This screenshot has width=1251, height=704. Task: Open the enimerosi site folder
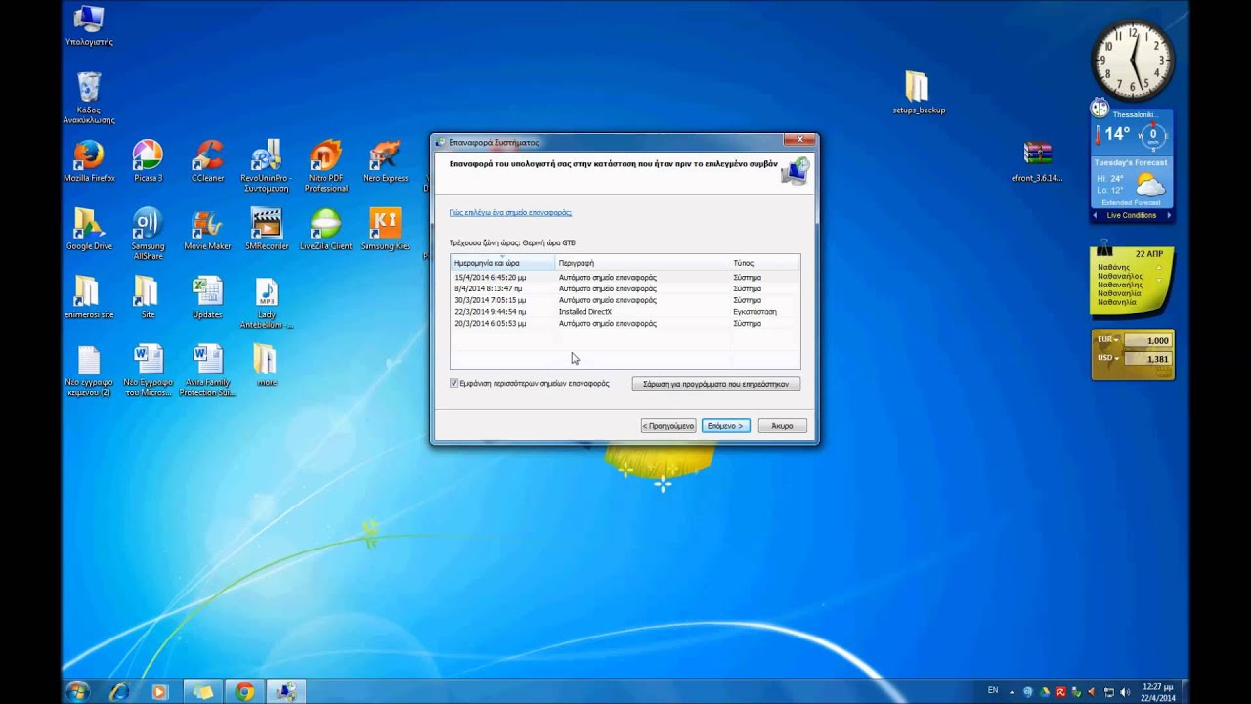89,298
